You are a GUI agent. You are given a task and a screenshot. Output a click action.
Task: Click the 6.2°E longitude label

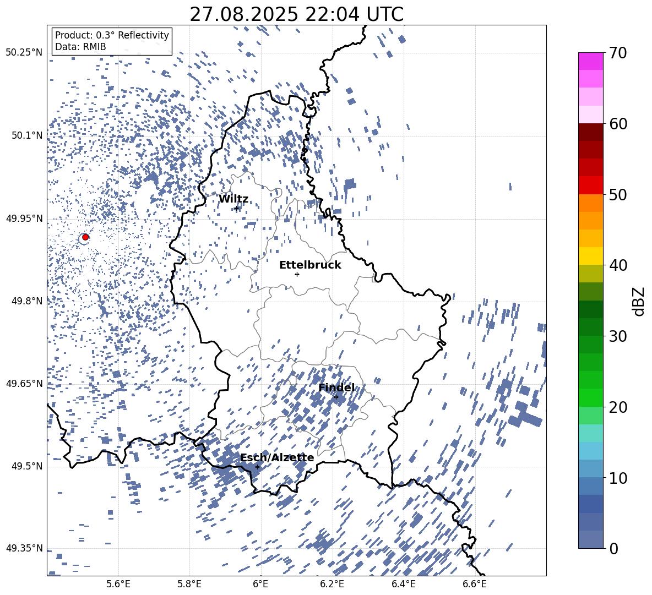332,584
